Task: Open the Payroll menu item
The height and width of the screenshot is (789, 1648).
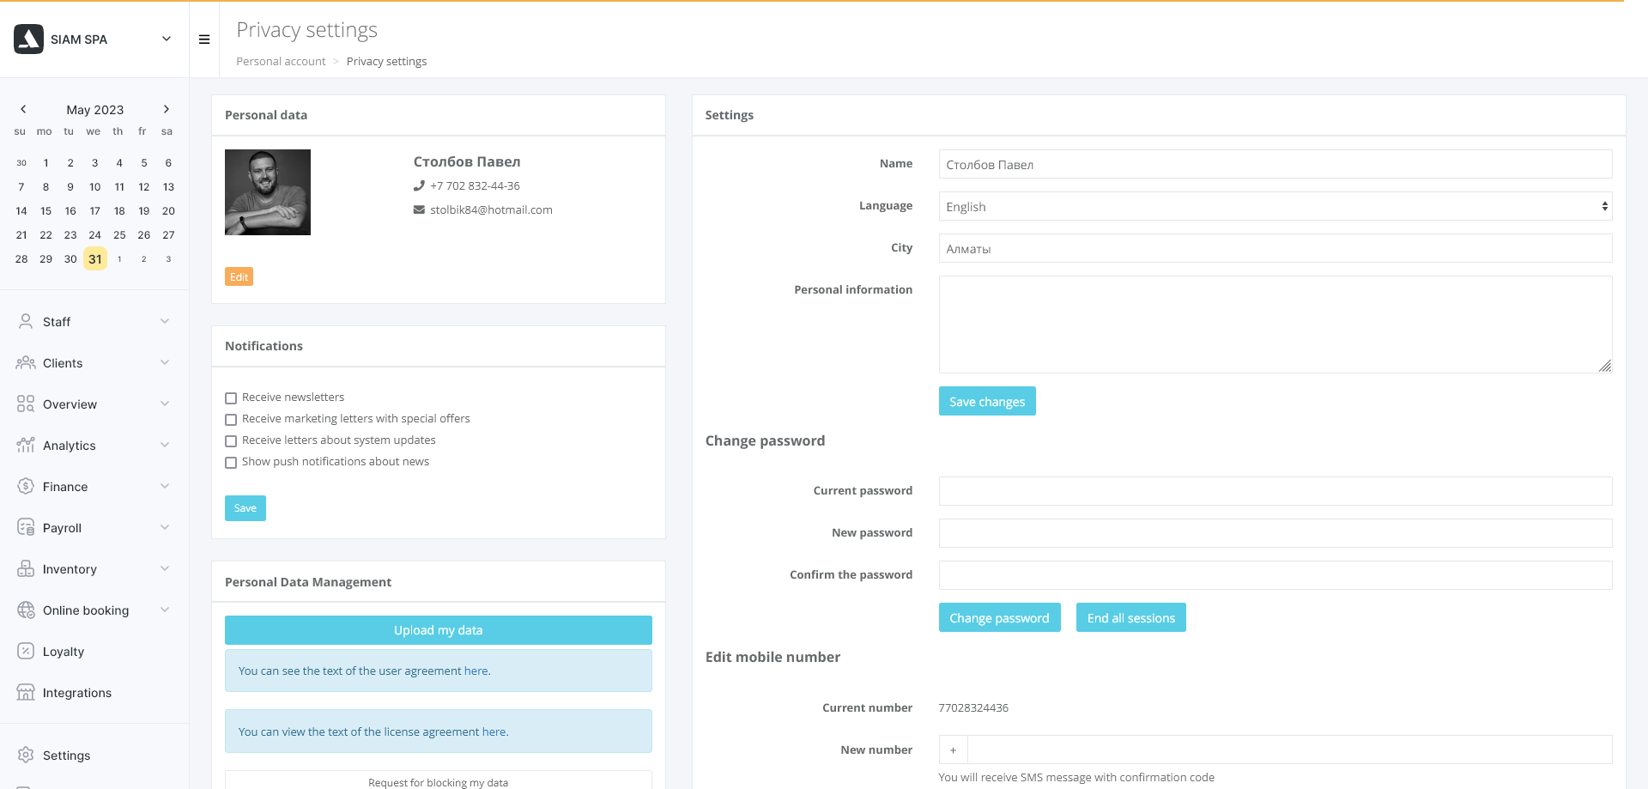Action: pos(62,528)
